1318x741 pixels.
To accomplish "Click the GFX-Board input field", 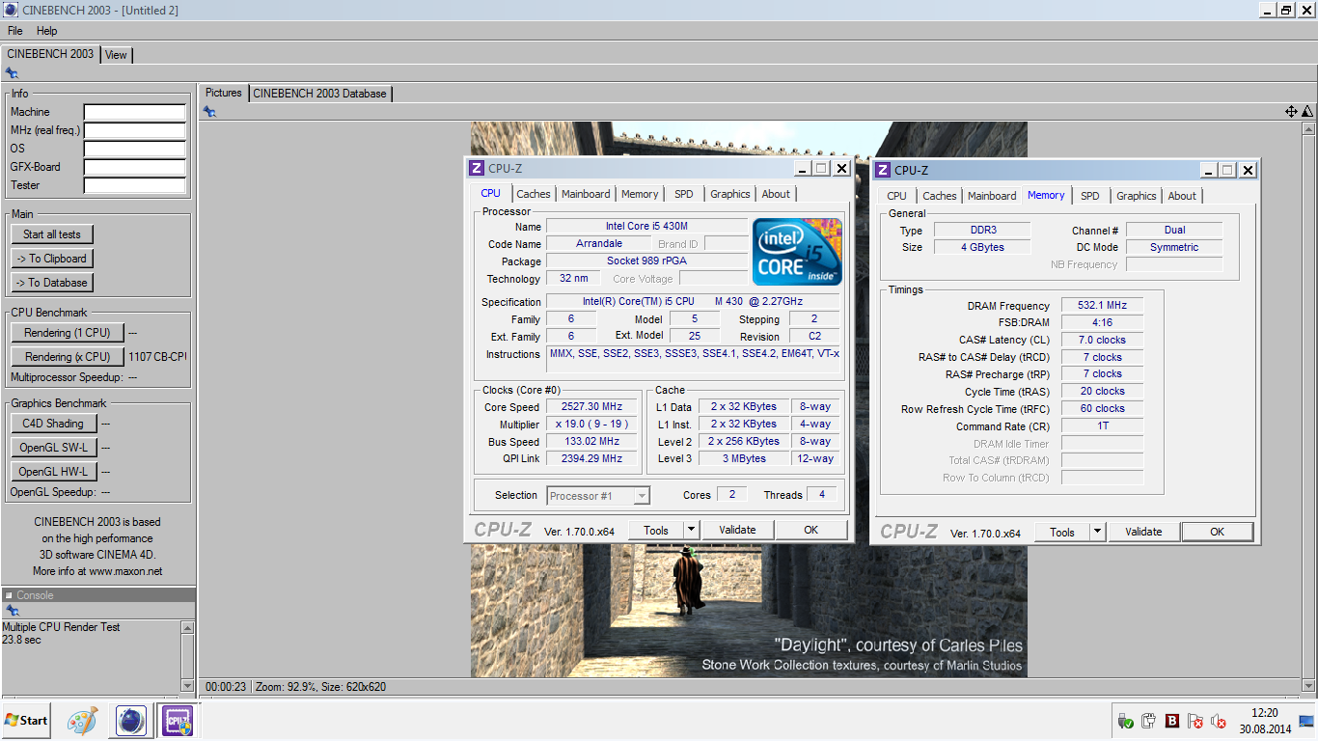I will (x=134, y=168).
